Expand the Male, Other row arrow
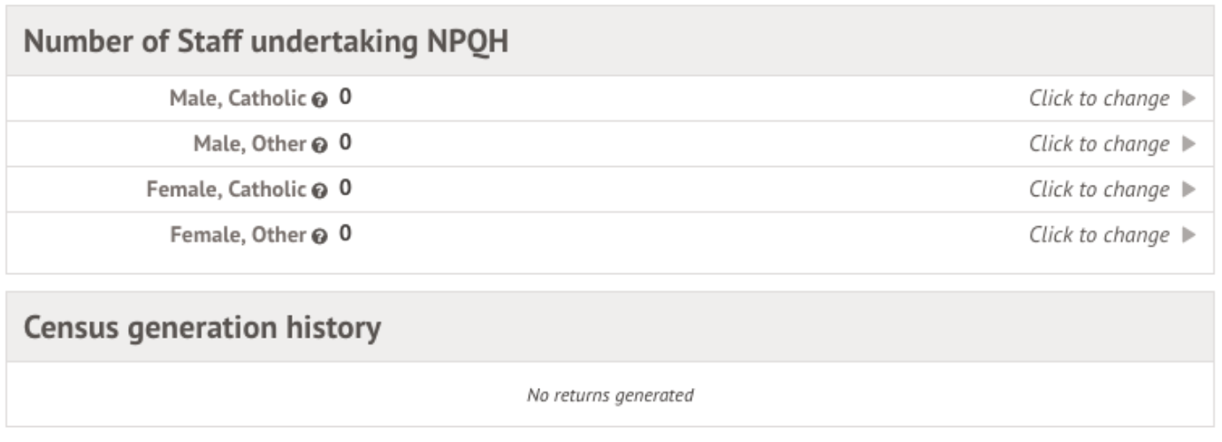Screen dimensions: 1222x442 click(x=1188, y=144)
